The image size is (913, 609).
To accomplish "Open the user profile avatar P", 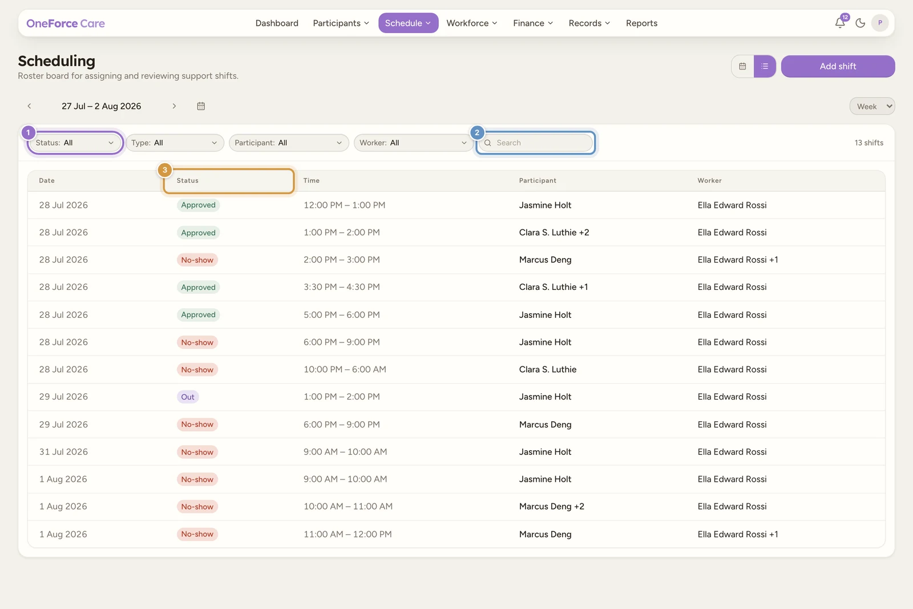I will (880, 23).
